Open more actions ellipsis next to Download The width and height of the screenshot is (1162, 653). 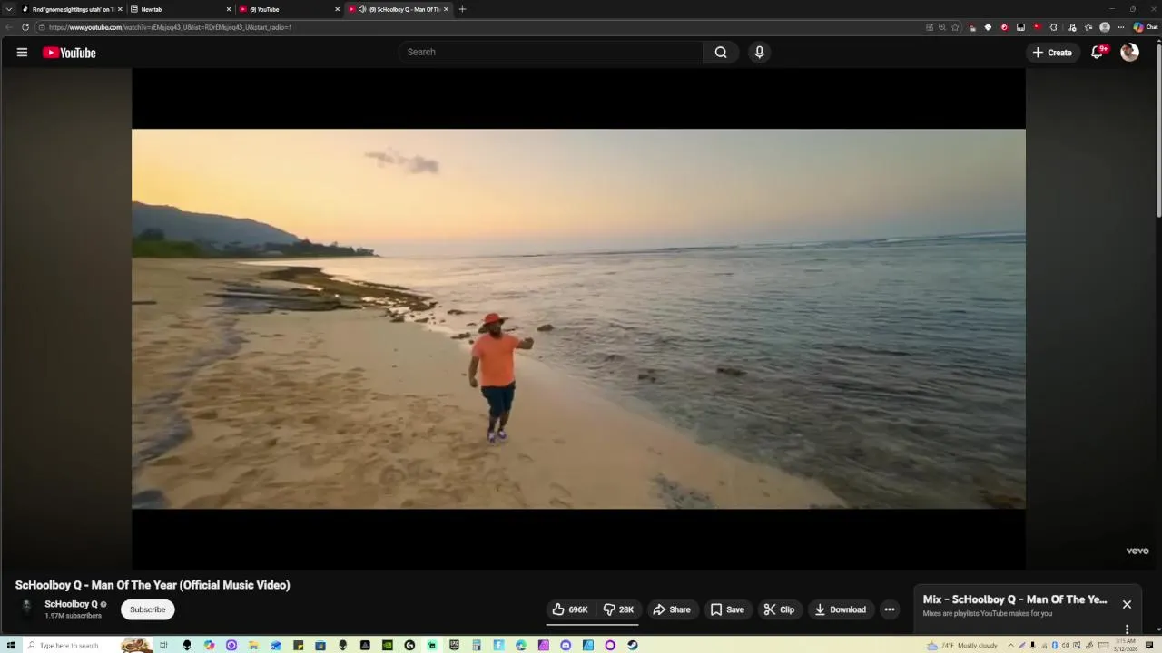(x=890, y=609)
